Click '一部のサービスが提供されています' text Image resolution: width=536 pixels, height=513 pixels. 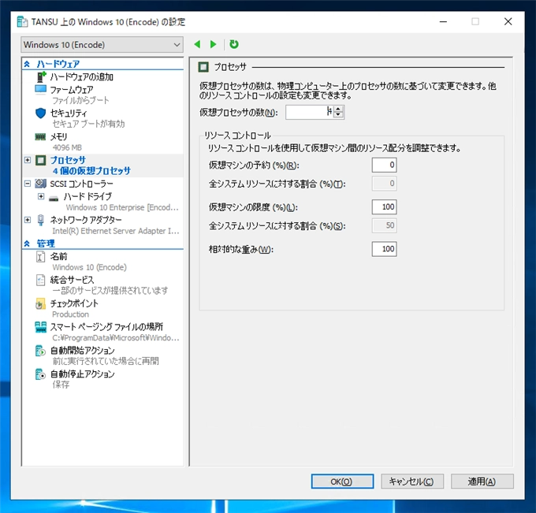110,291
